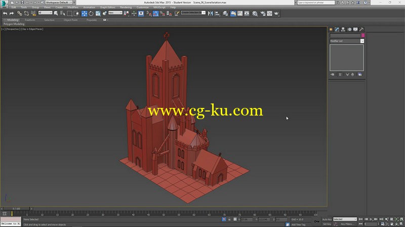
Task: Open the Motion command panel tab
Action: click(349, 29)
